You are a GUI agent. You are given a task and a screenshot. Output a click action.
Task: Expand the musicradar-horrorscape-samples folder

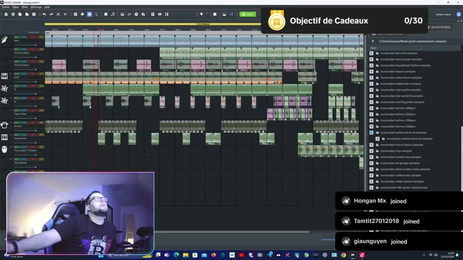point(371,59)
